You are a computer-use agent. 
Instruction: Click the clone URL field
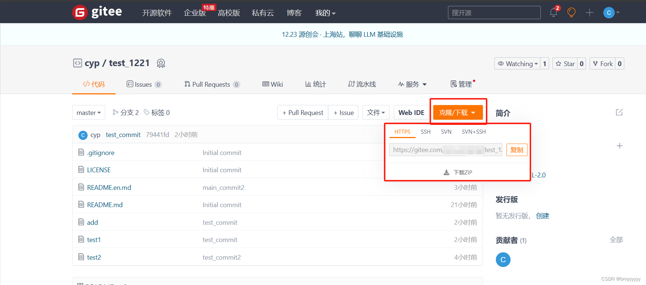click(446, 150)
